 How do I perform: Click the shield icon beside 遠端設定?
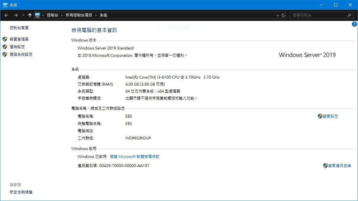pyautogui.click(x=5, y=47)
